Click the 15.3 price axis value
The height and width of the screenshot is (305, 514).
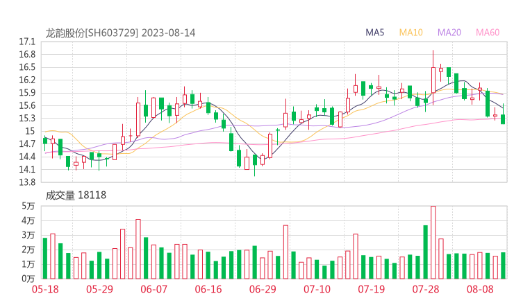27,118
